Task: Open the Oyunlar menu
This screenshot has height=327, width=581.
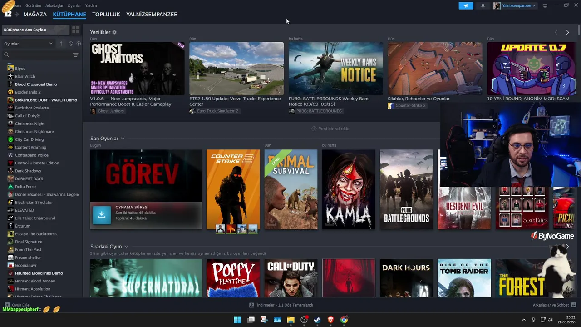Action: pos(74,5)
